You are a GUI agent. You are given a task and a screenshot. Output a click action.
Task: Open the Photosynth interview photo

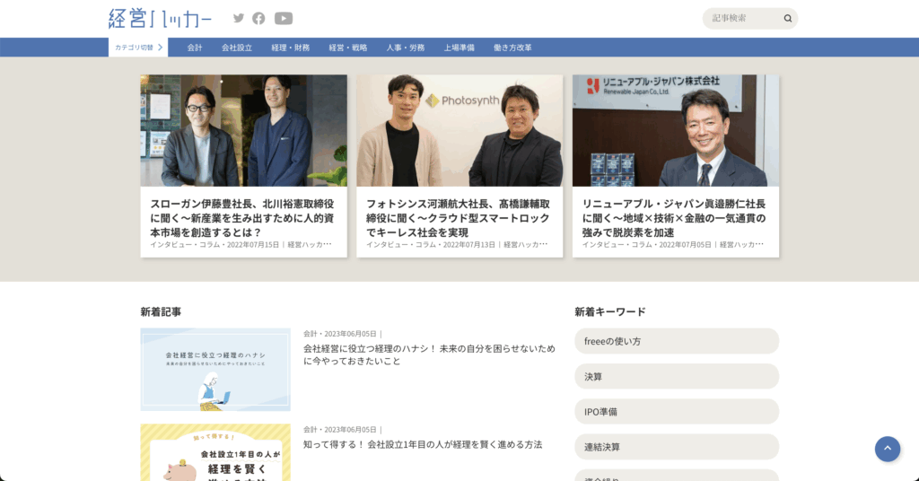[459, 130]
